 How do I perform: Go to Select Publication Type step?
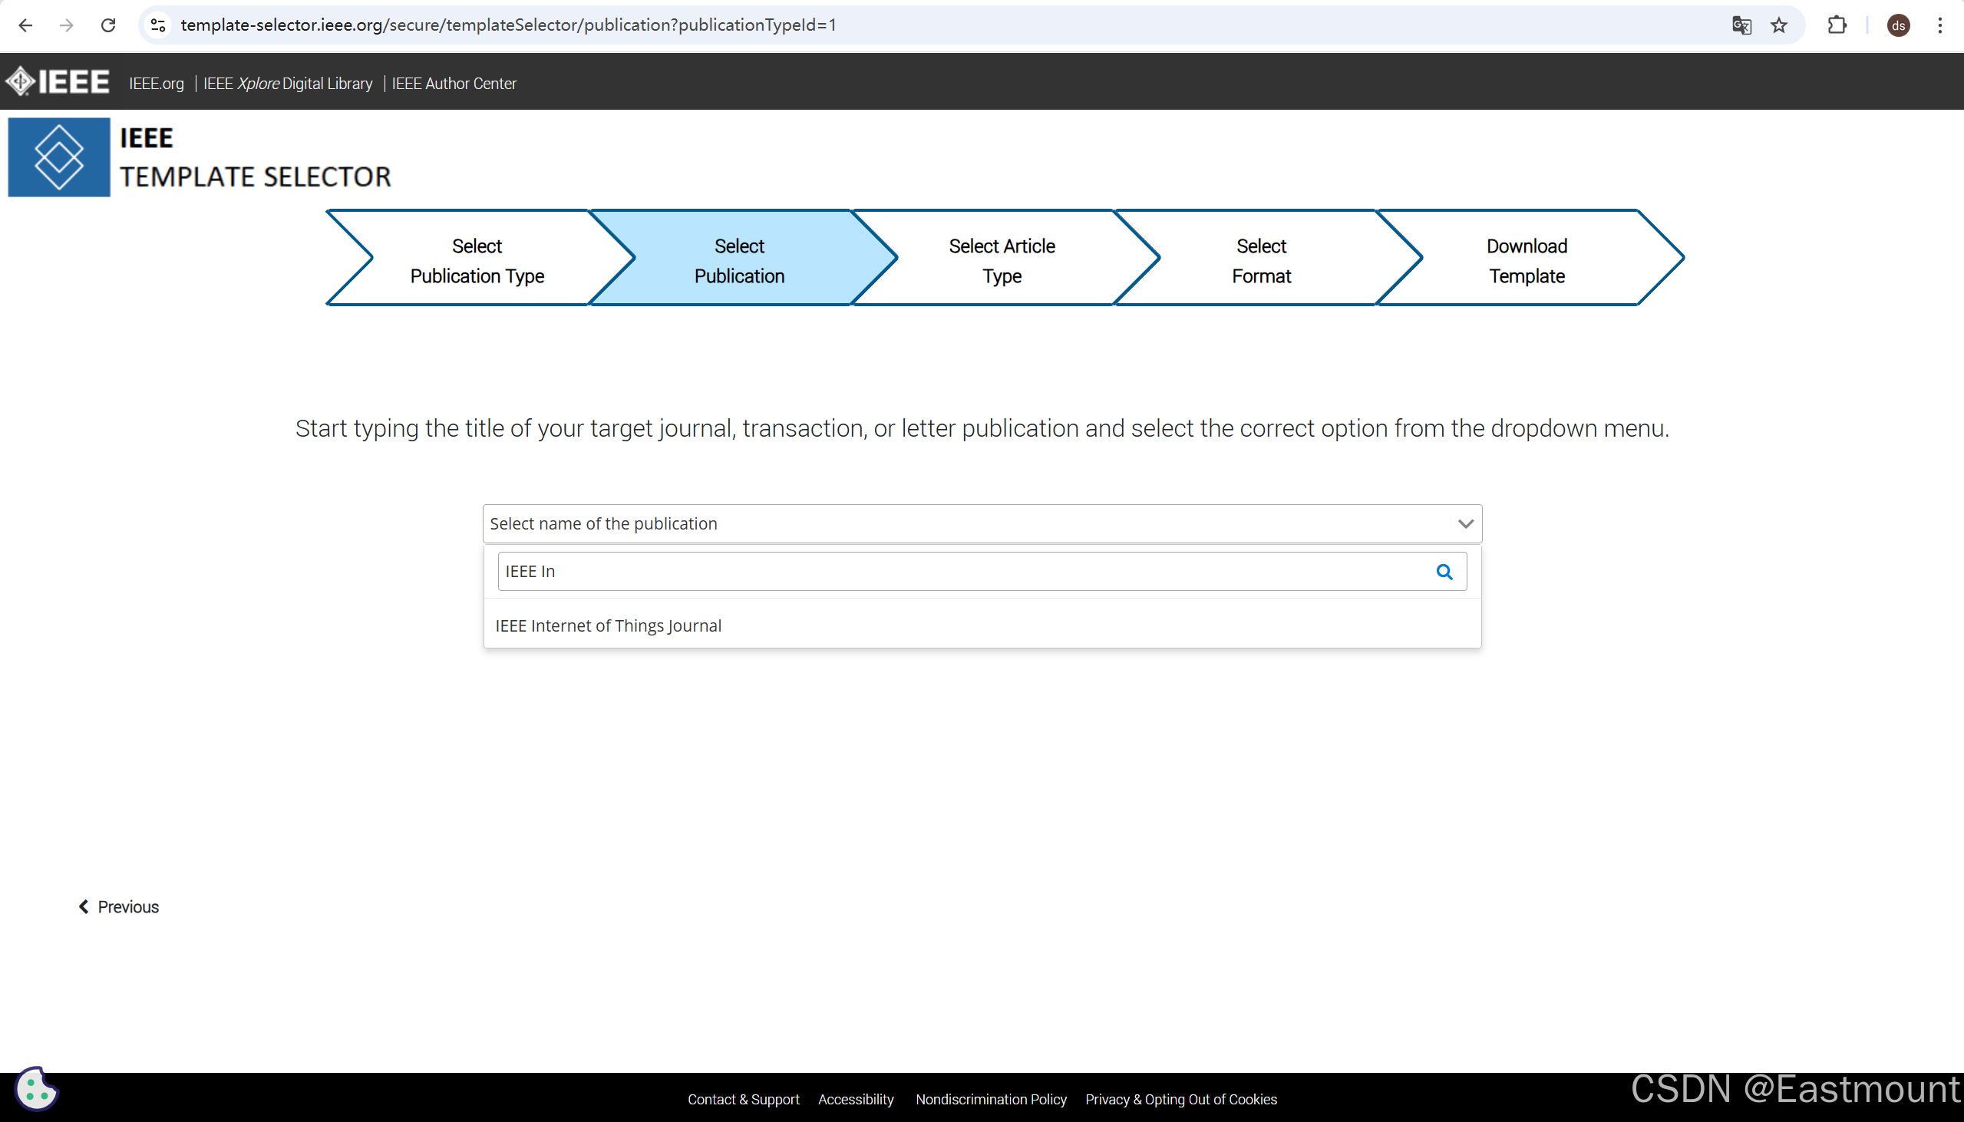click(477, 260)
